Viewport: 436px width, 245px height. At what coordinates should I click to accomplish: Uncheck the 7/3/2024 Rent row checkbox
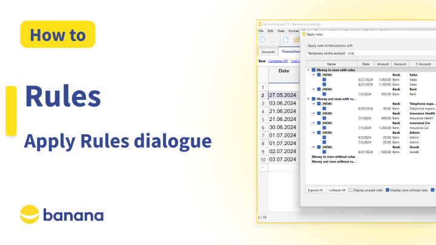click(x=324, y=94)
